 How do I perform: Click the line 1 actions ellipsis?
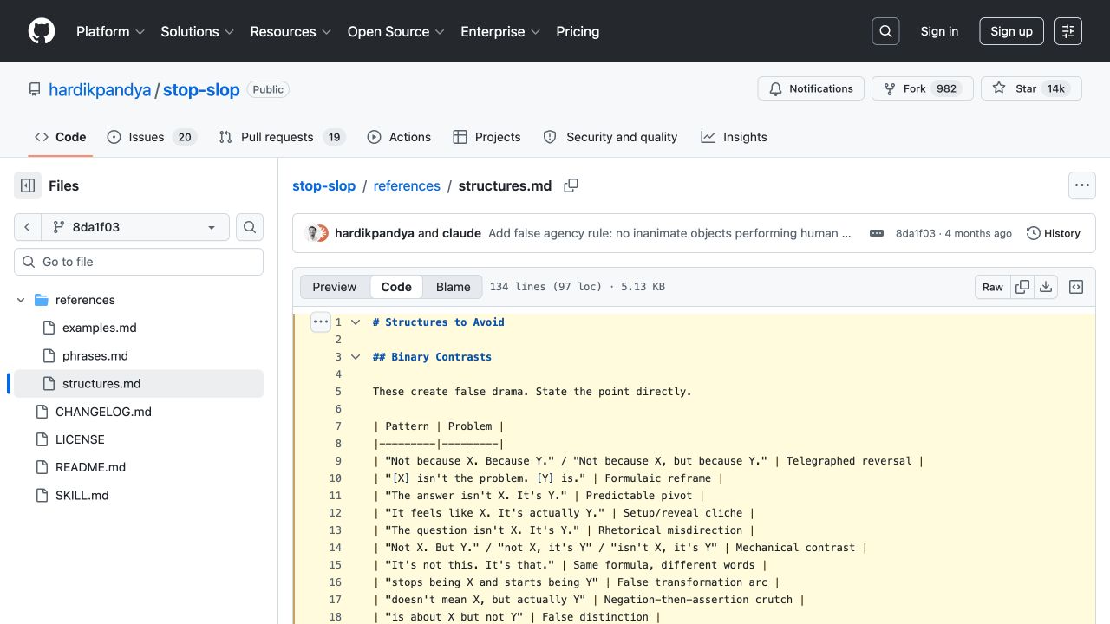coord(321,322)
